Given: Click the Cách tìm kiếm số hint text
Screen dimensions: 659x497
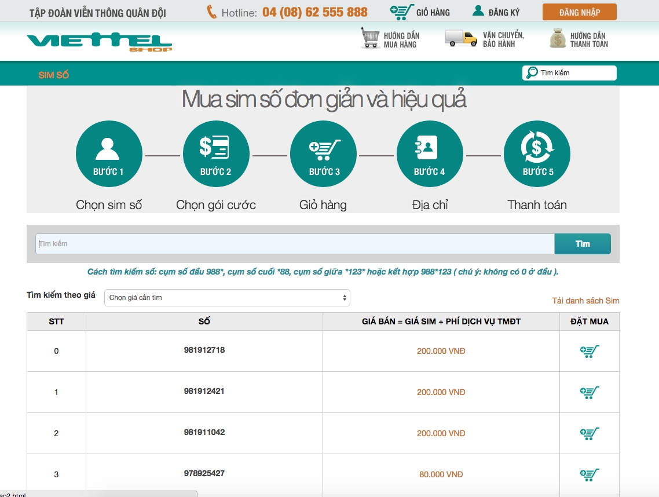Looking at the screenshot, I should click(323, 272).
